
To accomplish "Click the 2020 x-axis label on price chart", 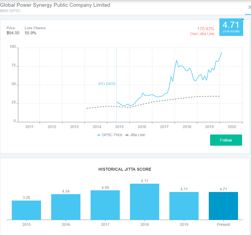I will (x=232, y=127).
